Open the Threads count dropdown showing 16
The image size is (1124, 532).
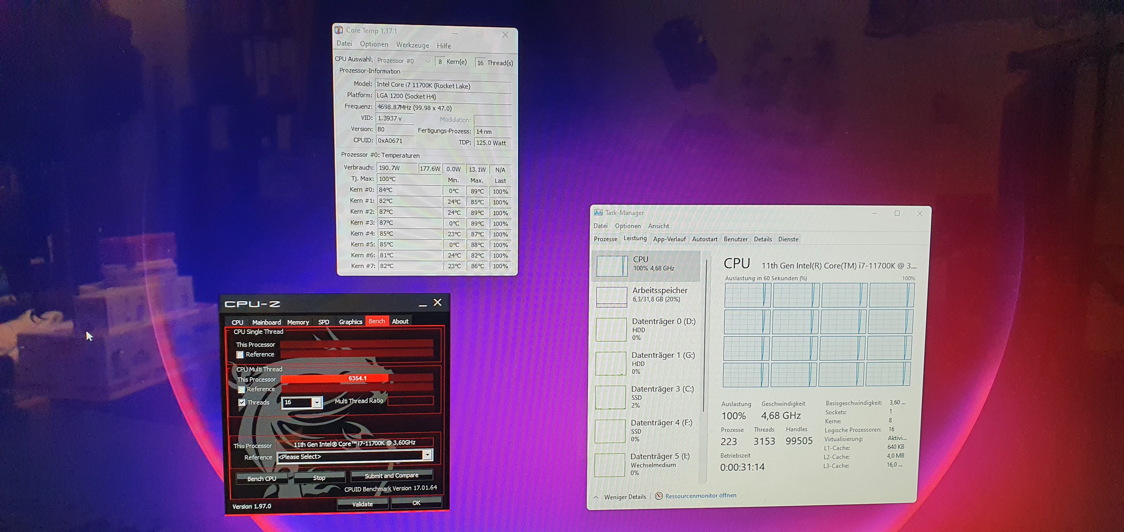pos(317,402)
